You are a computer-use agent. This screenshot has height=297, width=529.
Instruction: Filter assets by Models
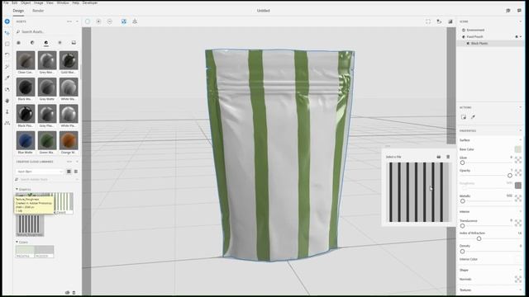pos(18,43)
